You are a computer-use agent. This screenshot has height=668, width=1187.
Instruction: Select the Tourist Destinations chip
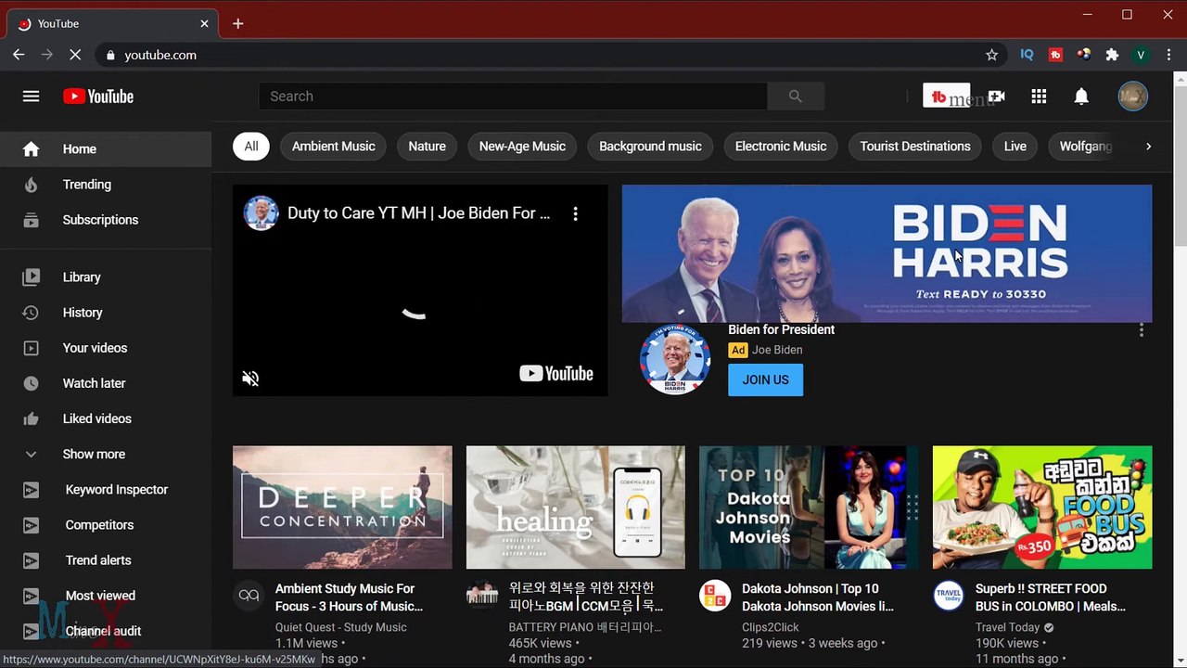pos(915,146)
